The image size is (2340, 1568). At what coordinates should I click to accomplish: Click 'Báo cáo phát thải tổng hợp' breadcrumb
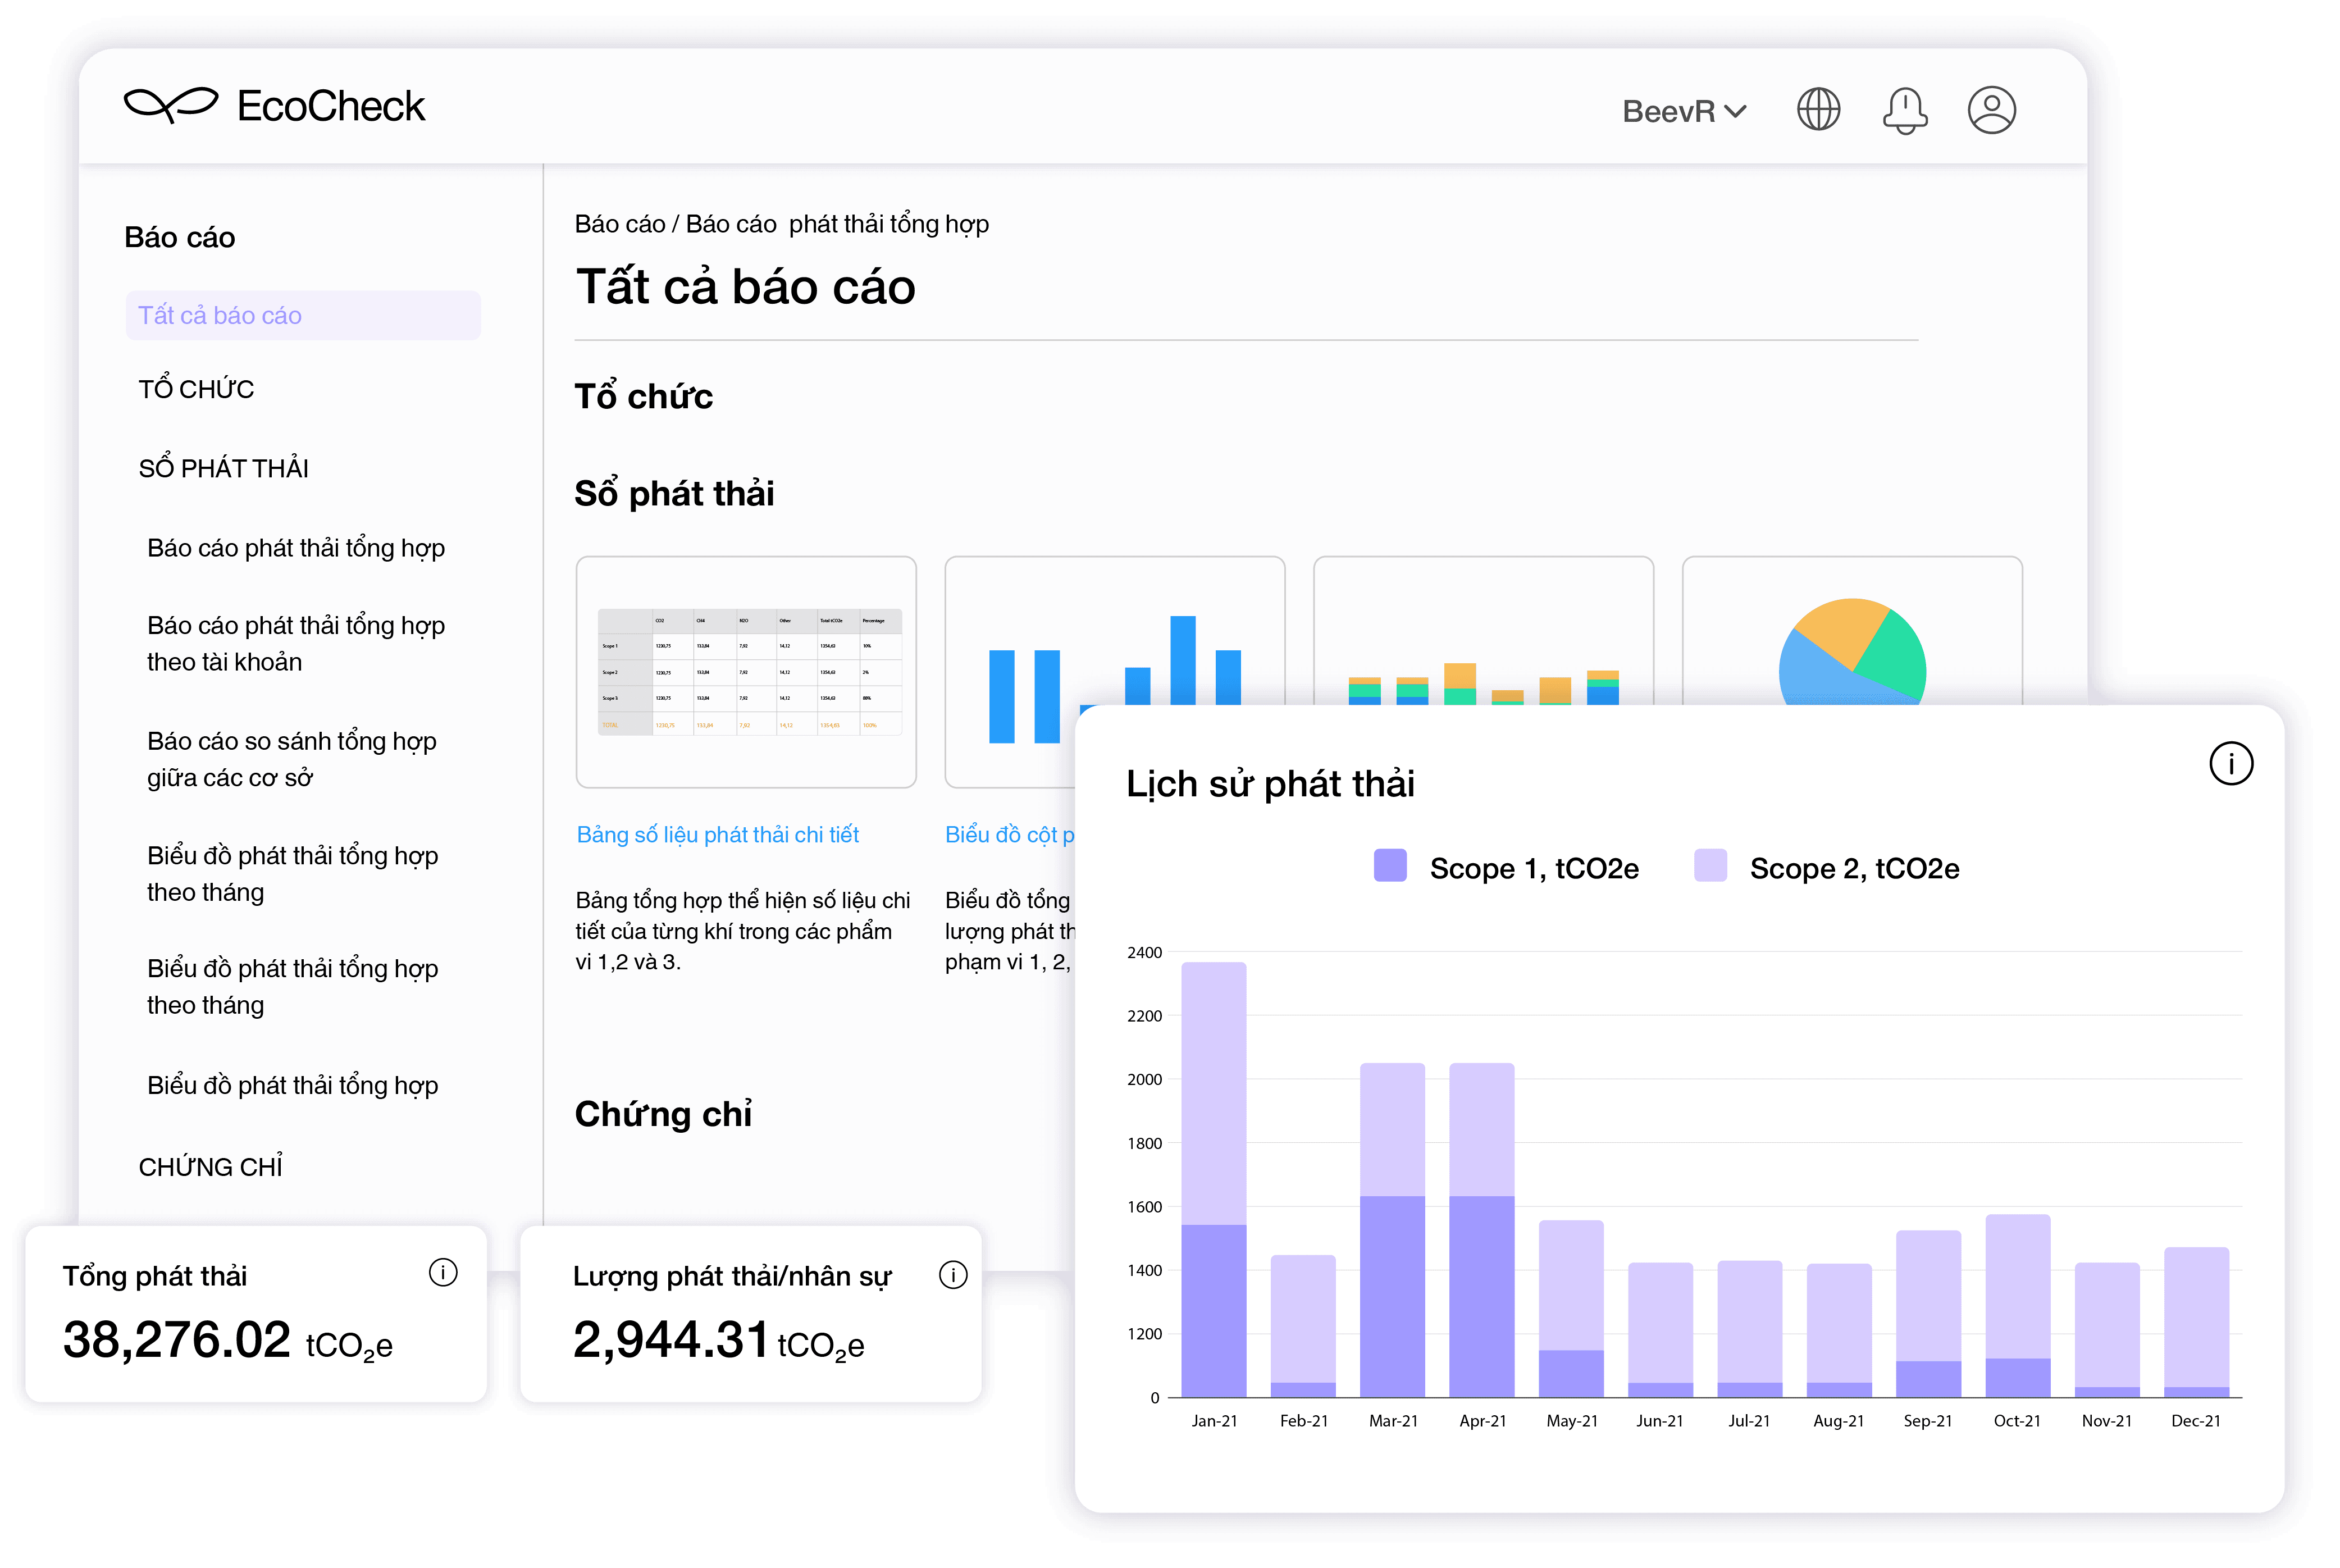coord(837,224)
